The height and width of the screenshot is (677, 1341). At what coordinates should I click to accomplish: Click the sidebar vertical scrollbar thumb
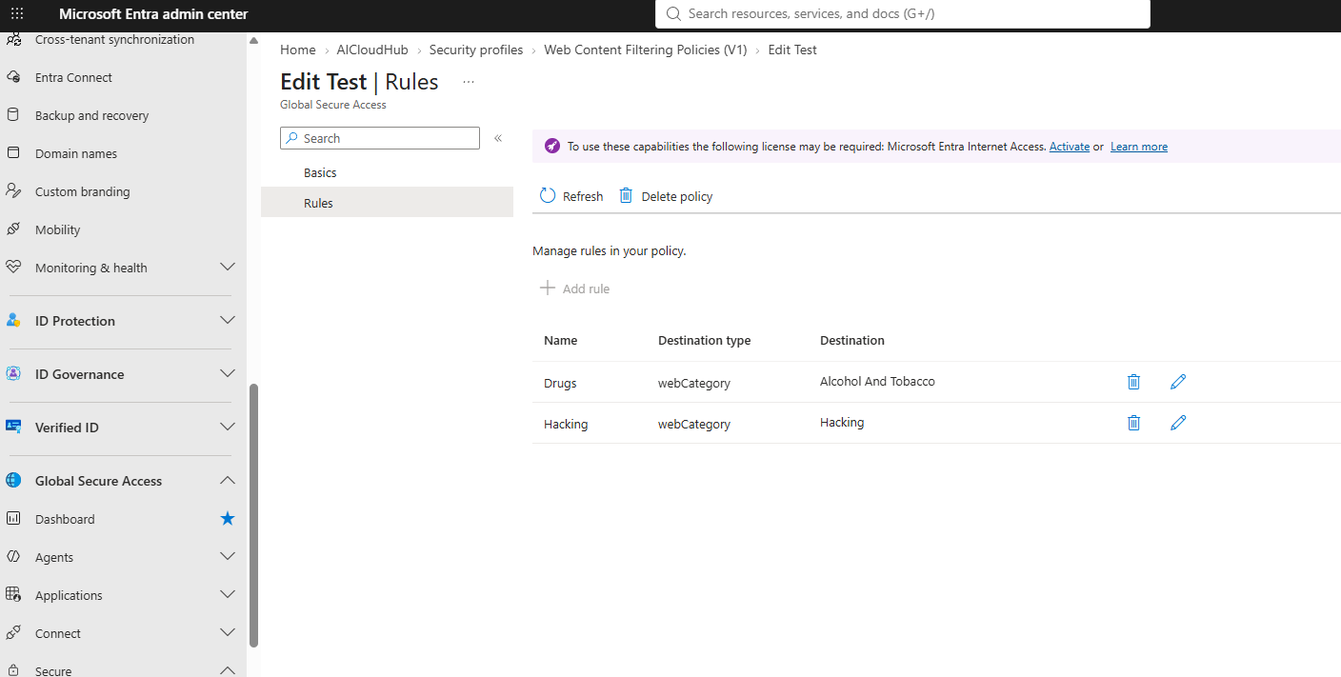[253, 515]
